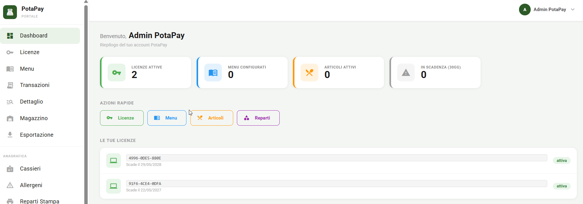Click the PotaPay cash register logo icon

click(10, 12)
